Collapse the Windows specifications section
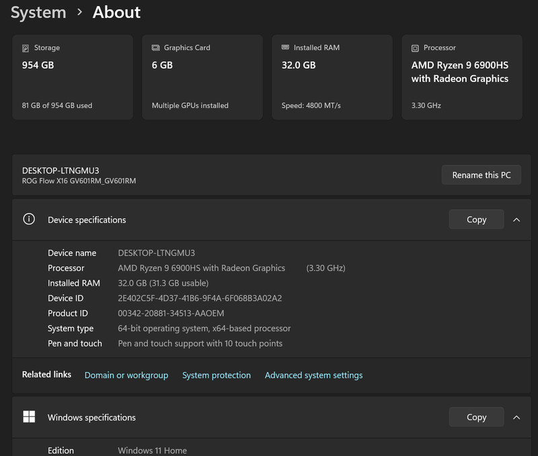The width and height of the screenshot is (538, 456). tap(516, 417)
